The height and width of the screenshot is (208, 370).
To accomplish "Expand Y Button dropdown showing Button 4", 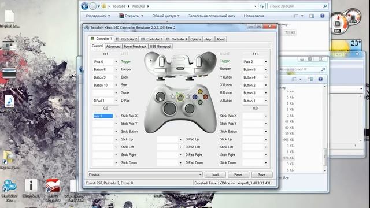I will click(266, 77).
